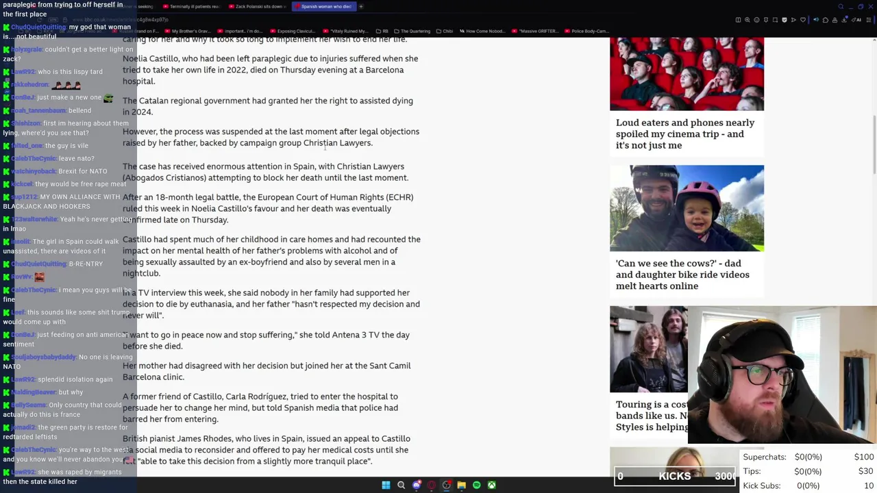The height and width of the screenshot is (493, 877).
Task: Click the dad and daughter bike thumbnail
Action: tap(687, 208)
